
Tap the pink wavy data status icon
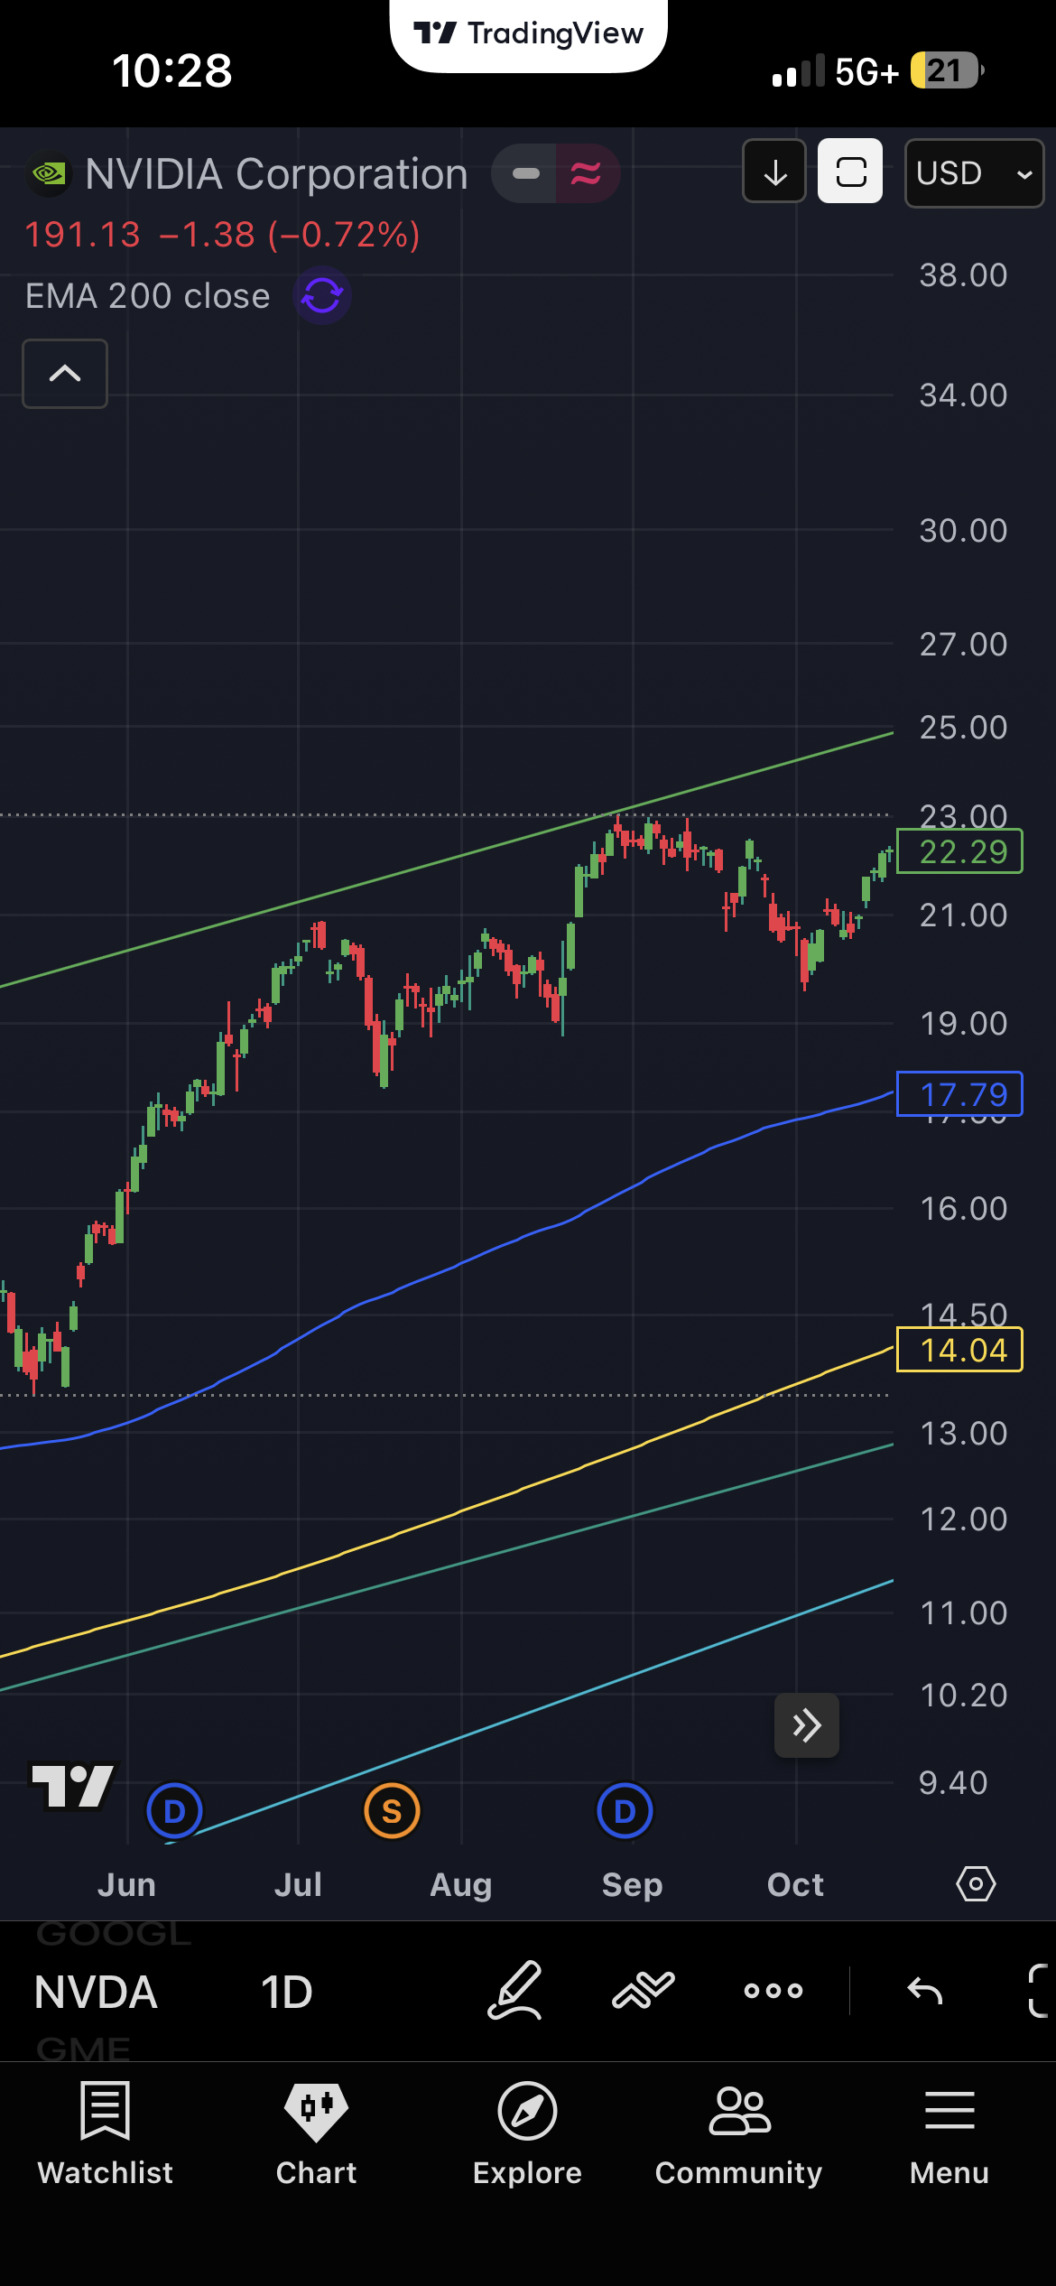(x=586, y=173)
